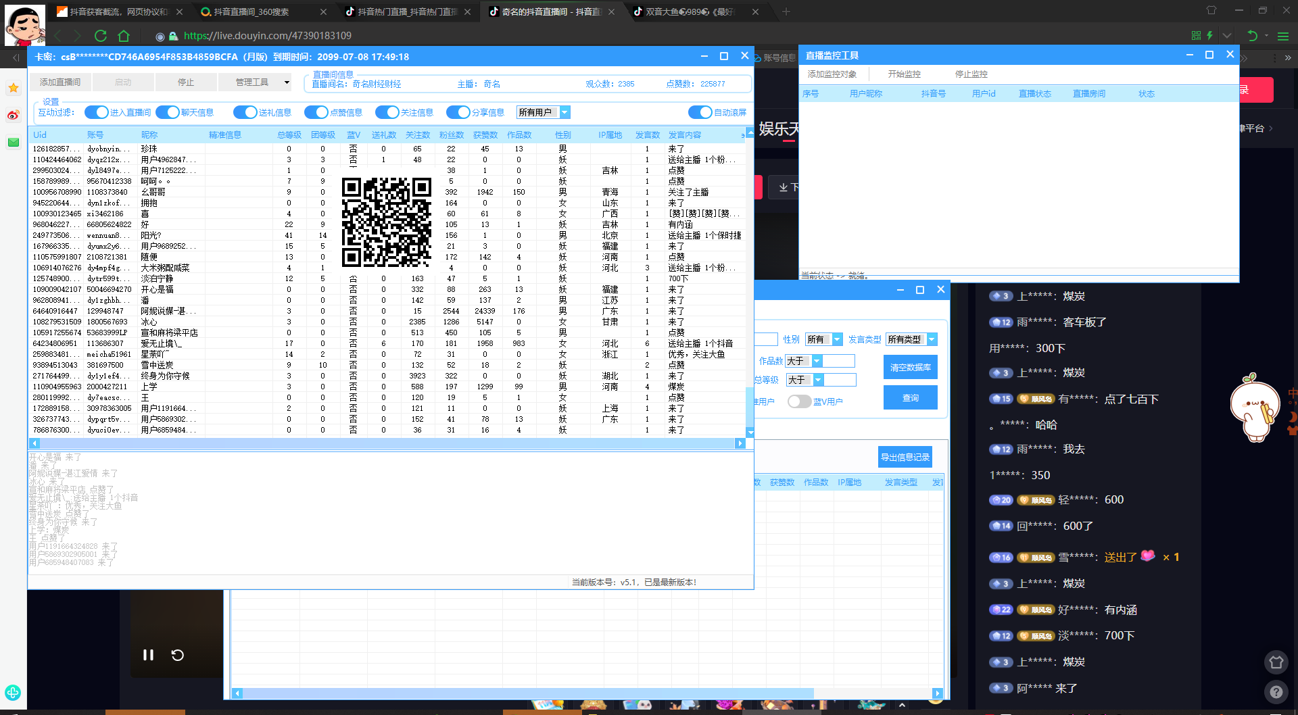Toggle 送礼信息 filter switch
The image size is (1298, 715).
(245, 112)
